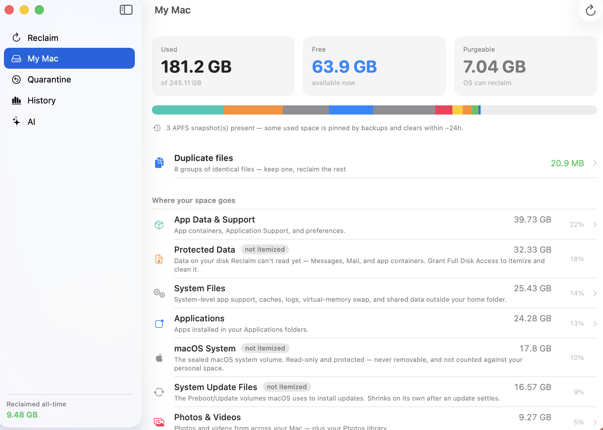Image resolution: width=603 pixels, height=430 pixels.
Task: Click the Applications icon
Action: (159, 324)
